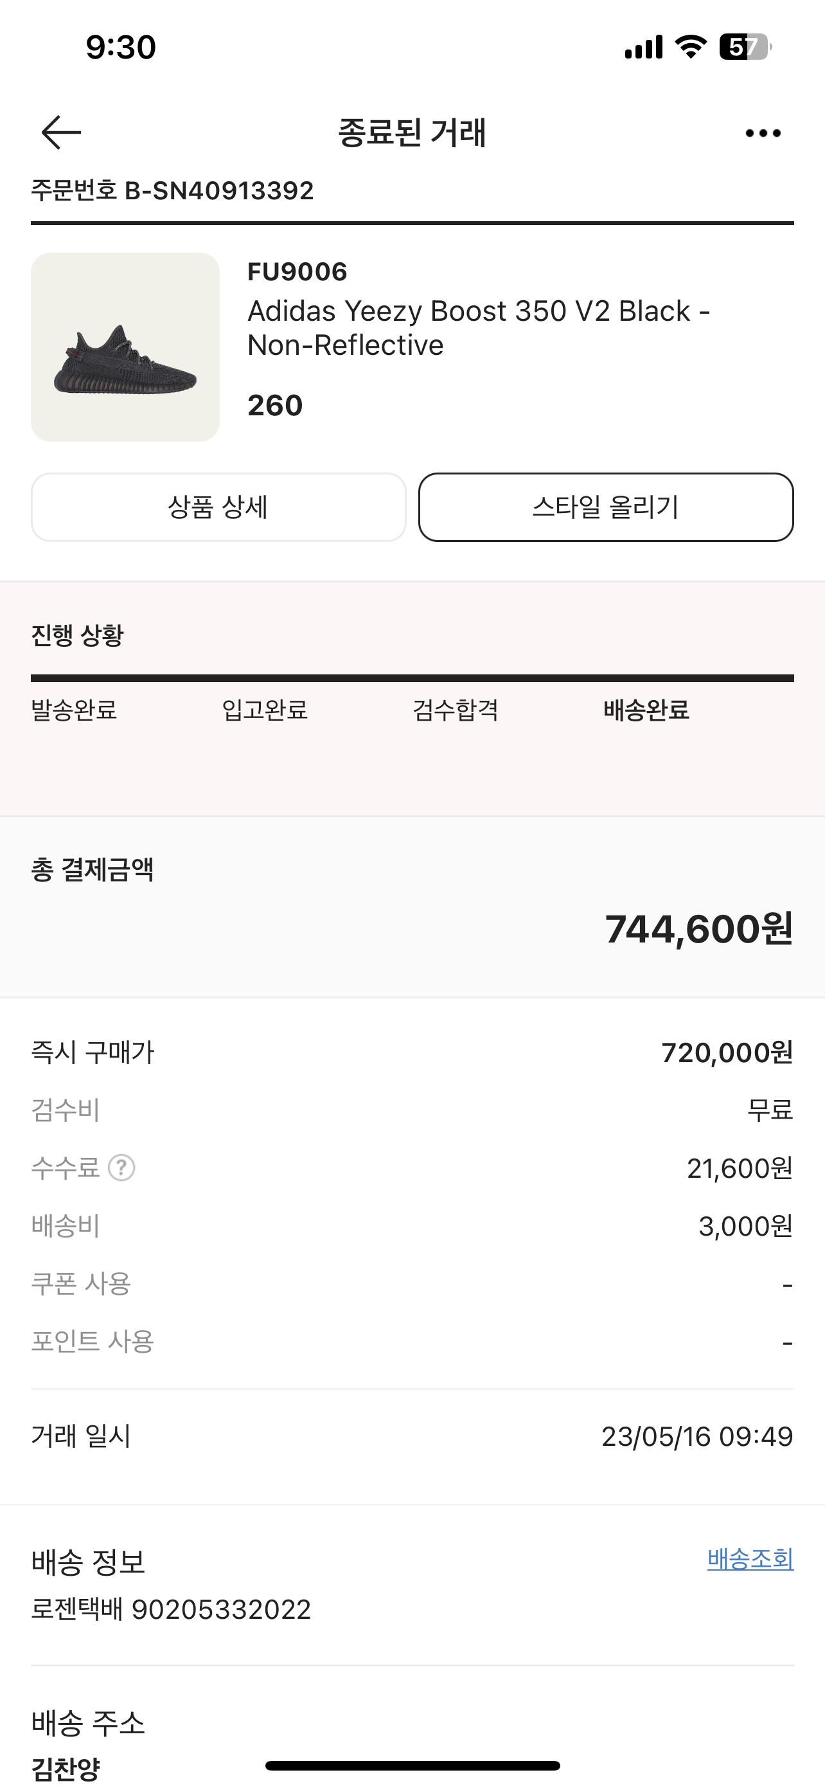The height and width of the screenshot is (1786, 825).
Task: Tap the Wi-Fi status icon
Action: 690,47
